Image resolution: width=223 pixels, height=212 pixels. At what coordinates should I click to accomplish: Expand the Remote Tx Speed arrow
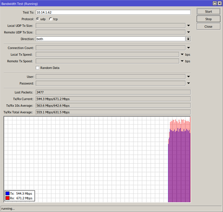tap(182, 61)
